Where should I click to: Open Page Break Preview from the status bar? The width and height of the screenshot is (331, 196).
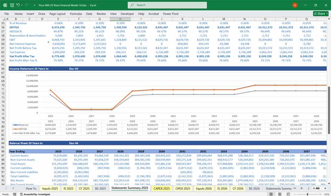pyautogui.click(x=288, y=194)
